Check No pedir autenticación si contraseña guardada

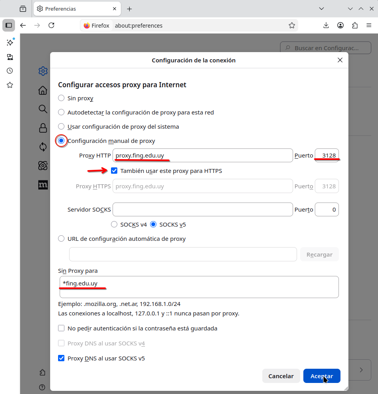pyautogui.click(x=61, y=328)
